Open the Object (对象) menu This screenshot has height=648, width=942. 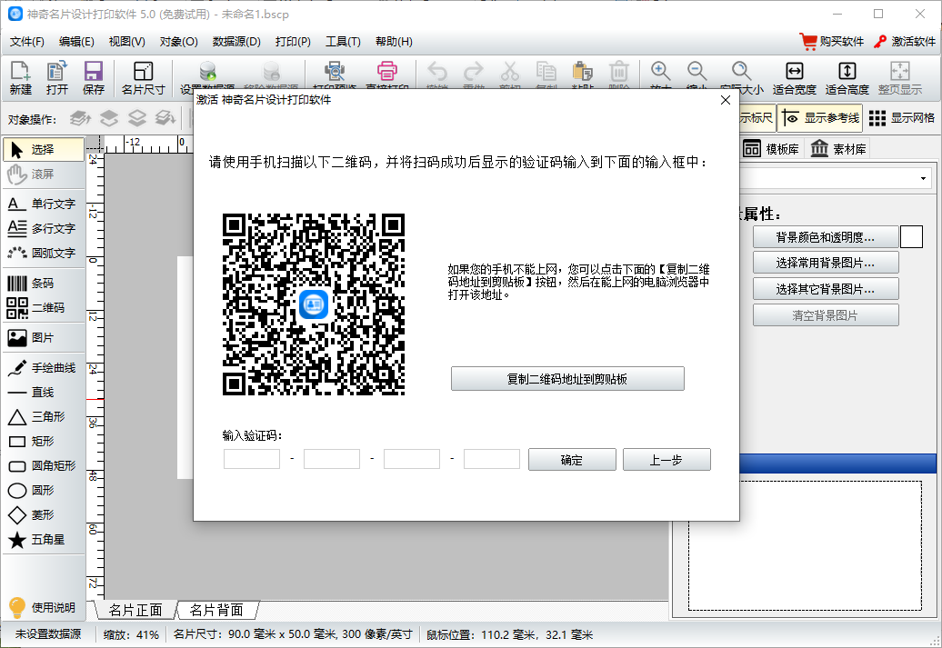click(x=178, y=42)
